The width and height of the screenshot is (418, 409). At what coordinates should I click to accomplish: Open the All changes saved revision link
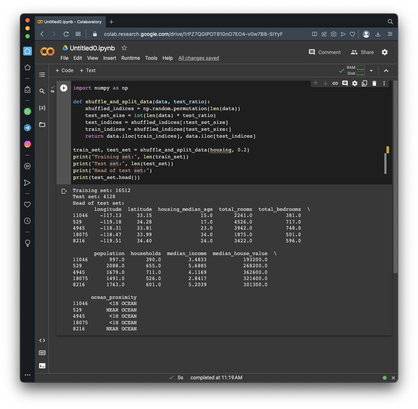[198, 58]
